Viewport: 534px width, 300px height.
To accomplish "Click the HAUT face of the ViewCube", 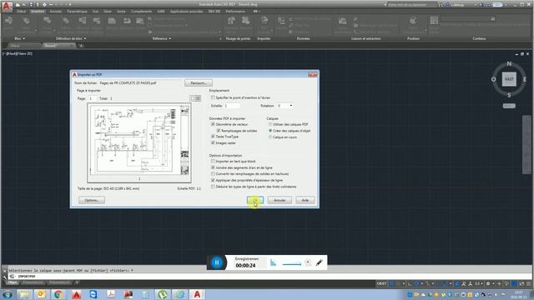I will click(509, 79).
